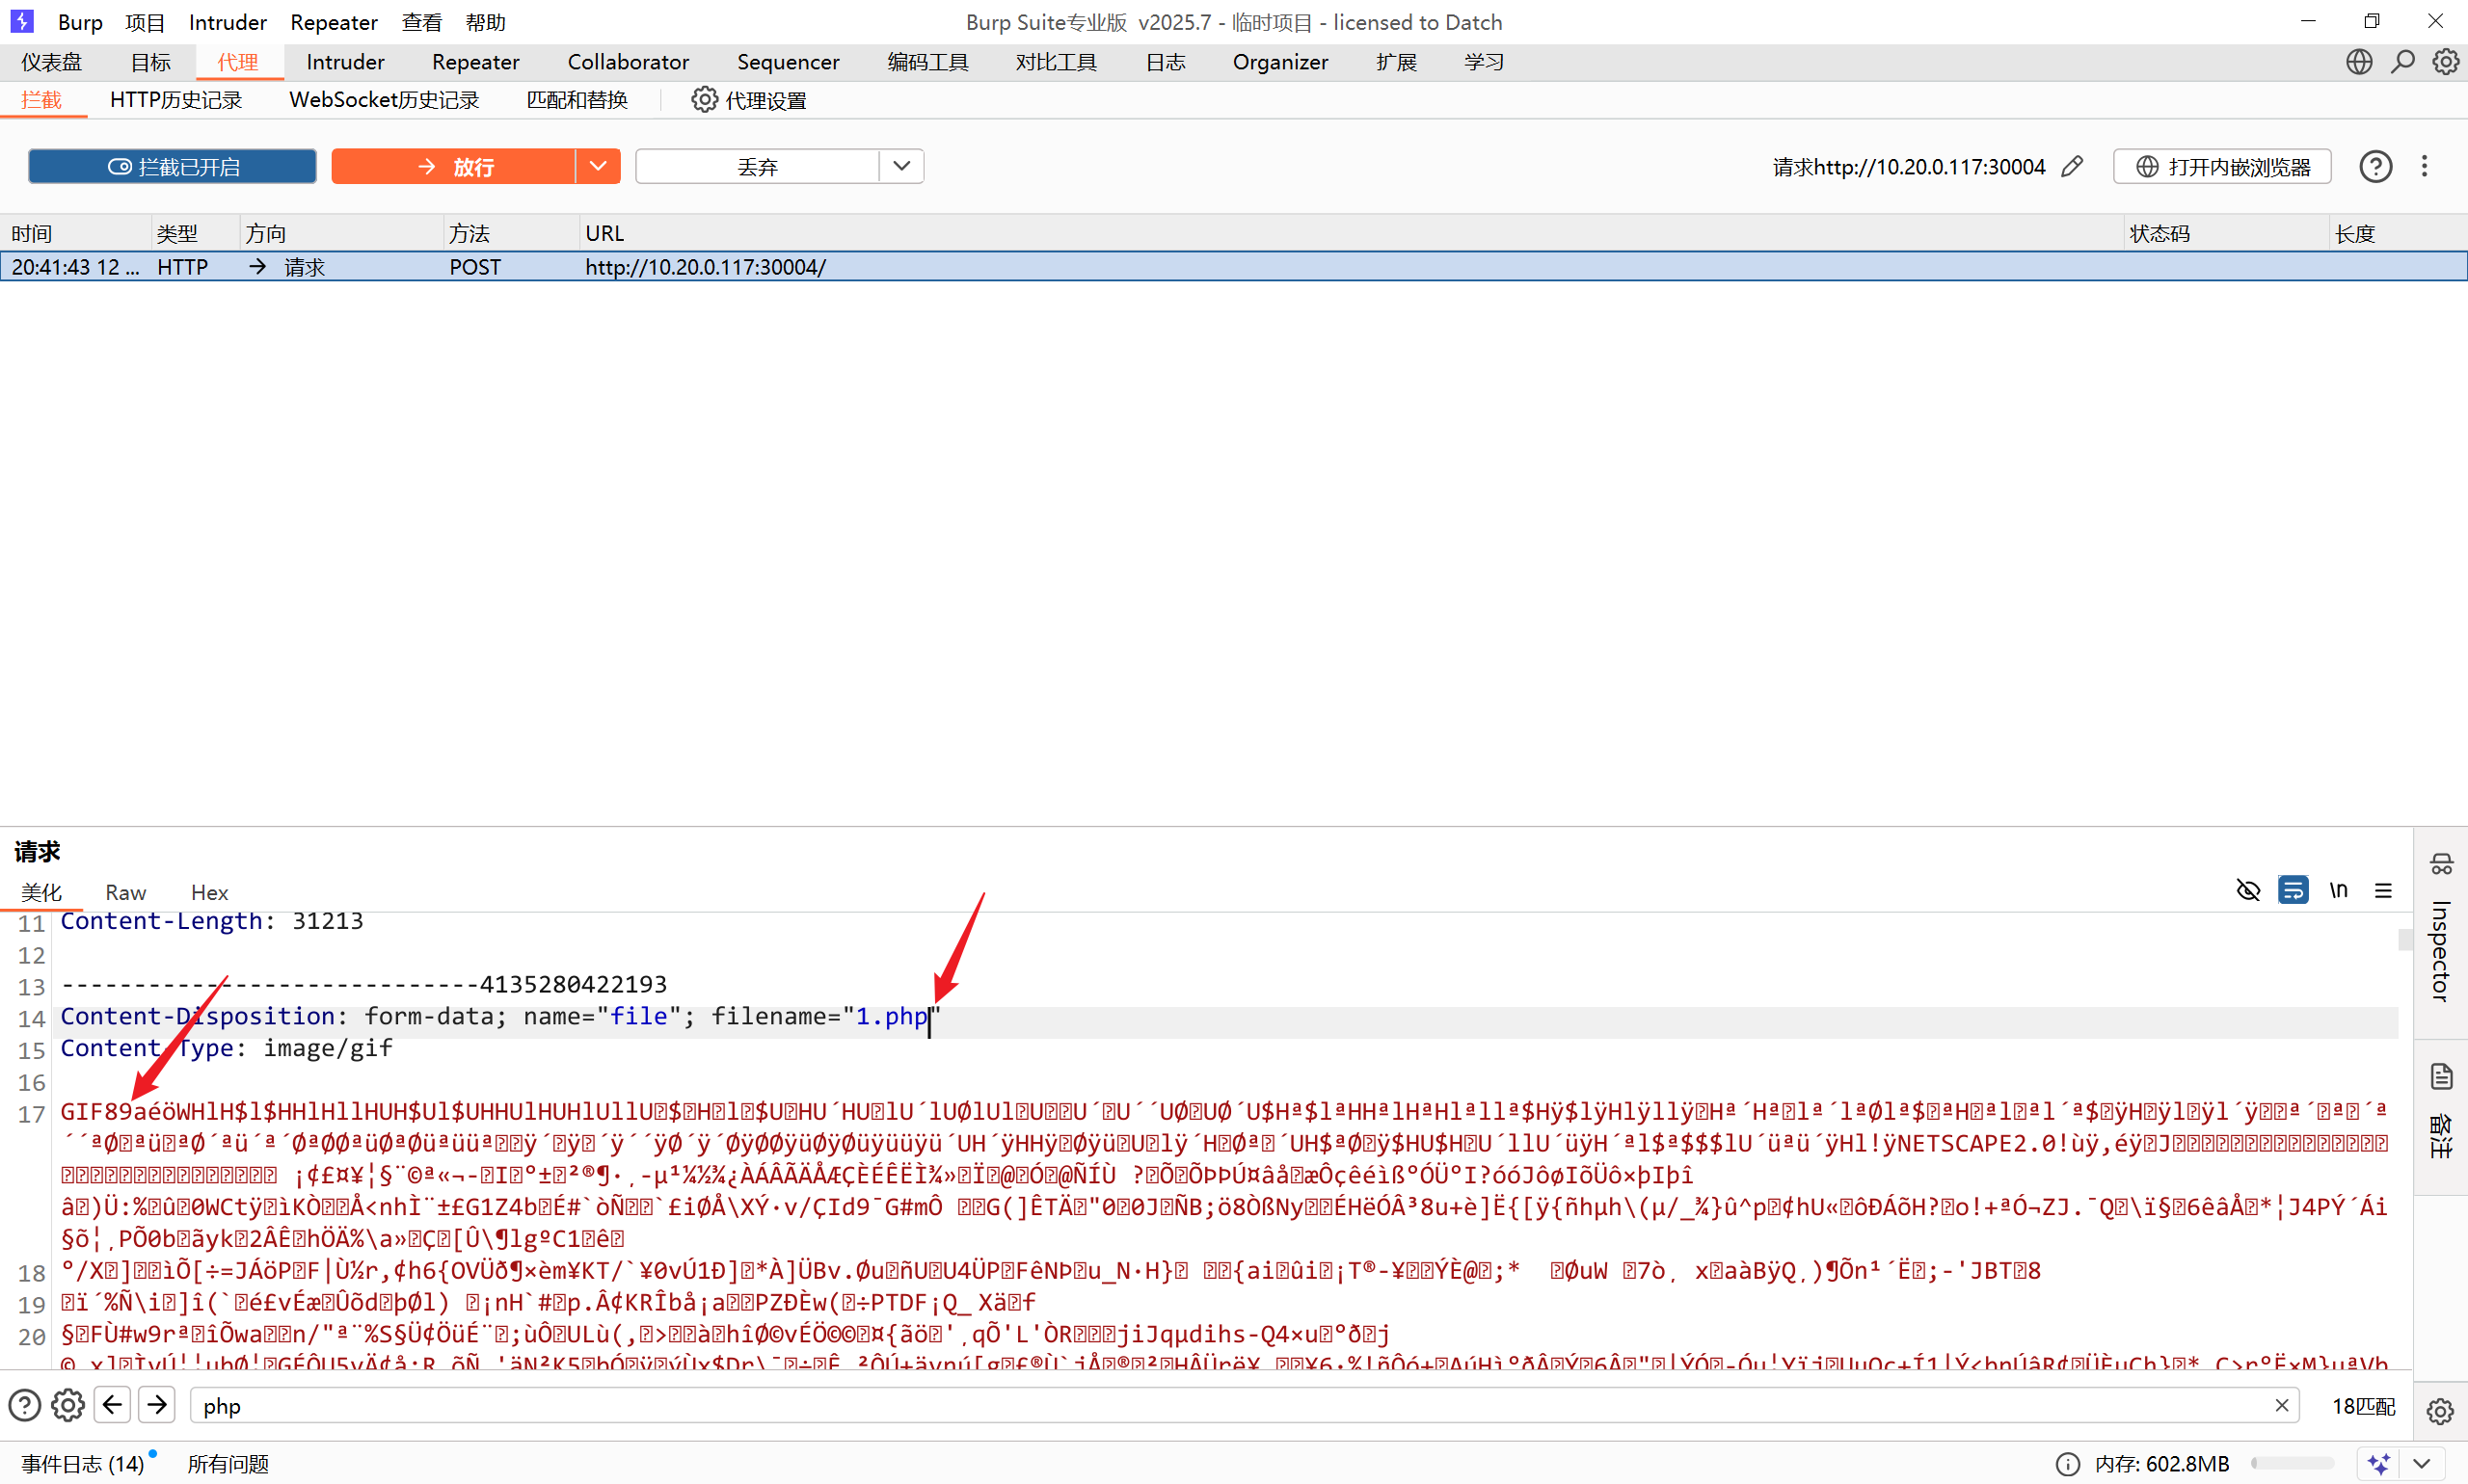
Task: Switch to the Repeater main tab
Action: click(475, 62)
